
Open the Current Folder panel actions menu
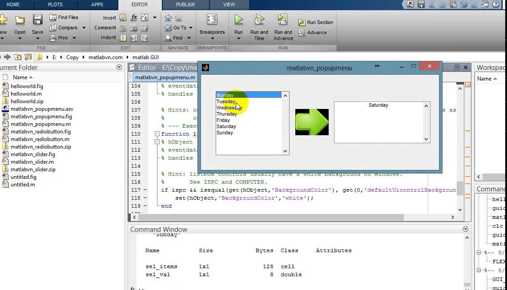click(119, 67)
